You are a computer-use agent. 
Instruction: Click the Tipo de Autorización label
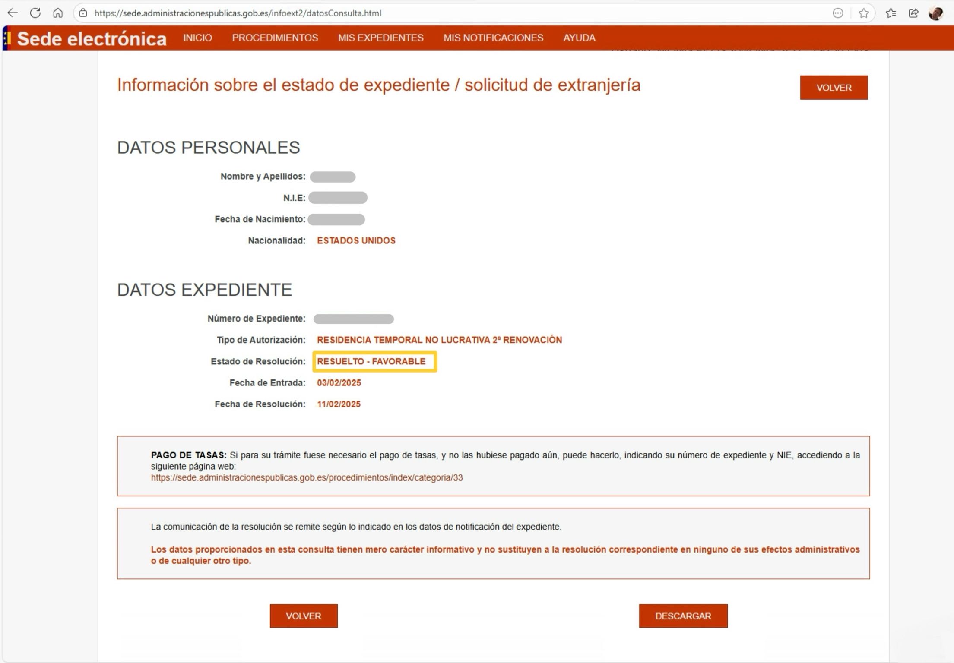(261, 340)
